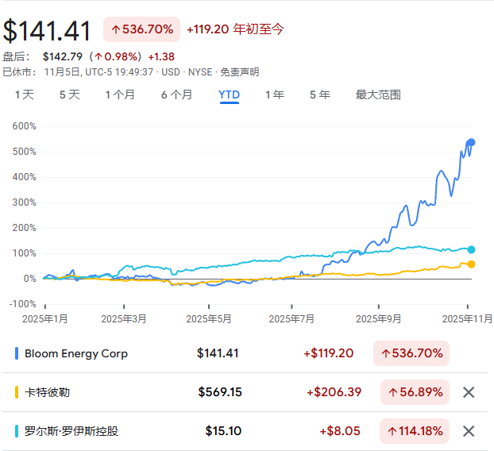Image resolution: width=494 pixels, height=451 pixels.
Task: Remove 卡特彼勒 comparison with X icon
Action: (469, 392)
